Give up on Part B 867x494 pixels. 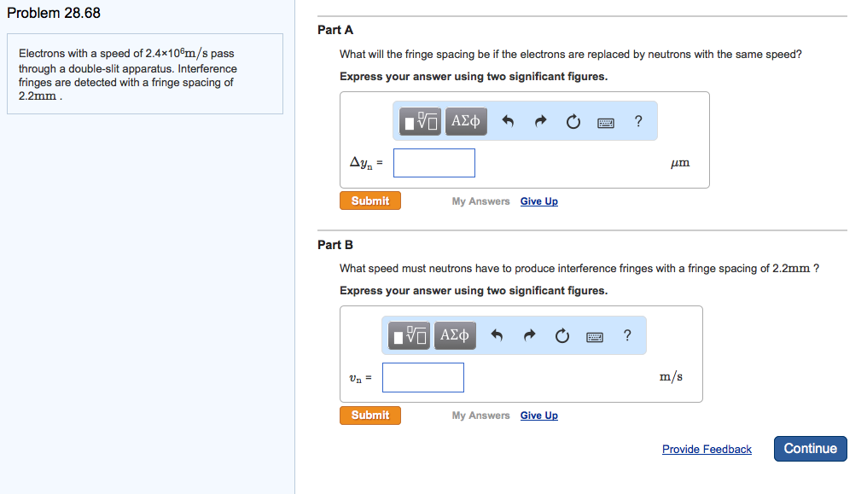pos(538,416)
